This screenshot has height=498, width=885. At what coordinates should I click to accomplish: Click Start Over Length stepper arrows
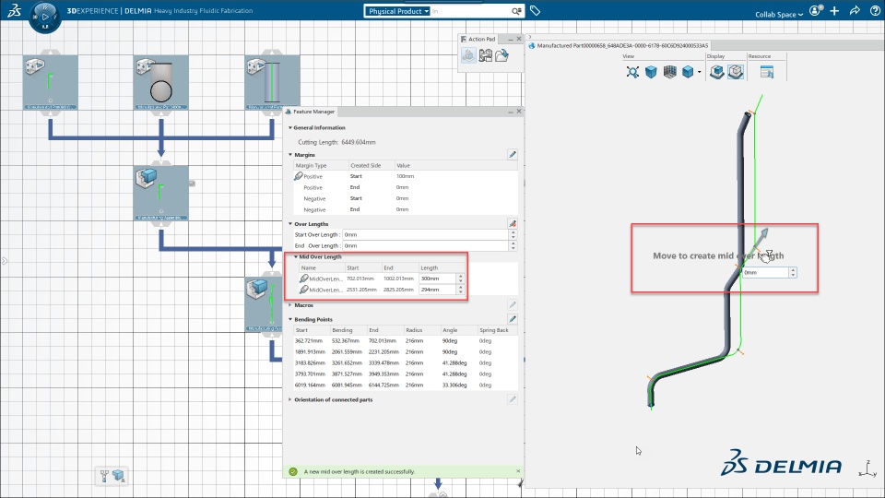click(513, 234)
